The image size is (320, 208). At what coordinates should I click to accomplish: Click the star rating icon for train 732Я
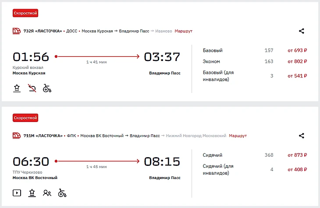click(17, 88)
